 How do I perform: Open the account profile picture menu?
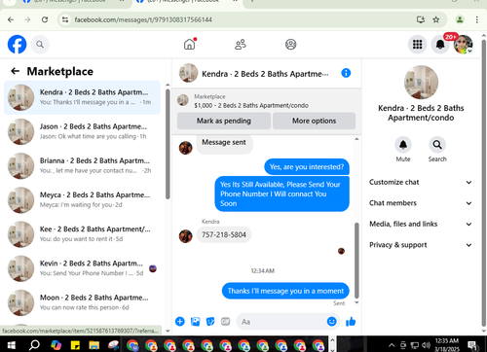[463, 45]
